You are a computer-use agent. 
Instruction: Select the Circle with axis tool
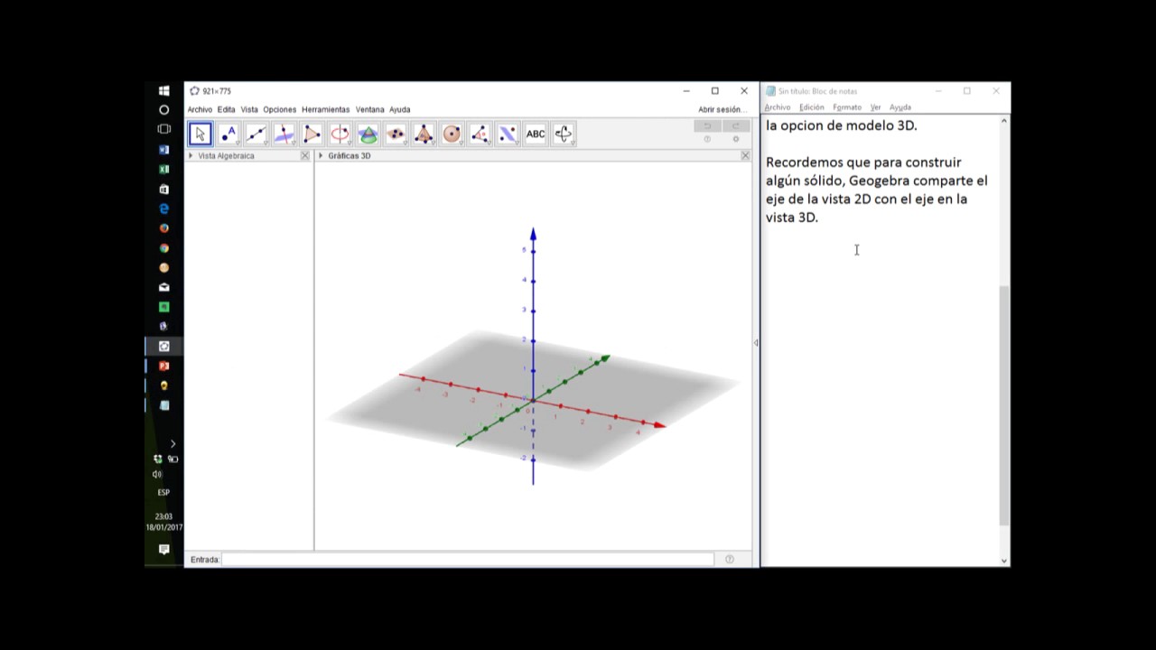click(340, 135)
